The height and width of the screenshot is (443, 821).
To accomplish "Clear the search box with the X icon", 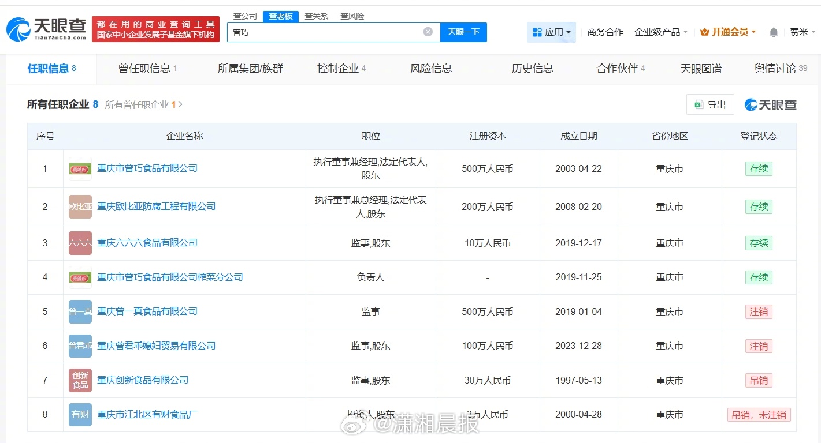I will pyautogui.click(x=428, y=32).
